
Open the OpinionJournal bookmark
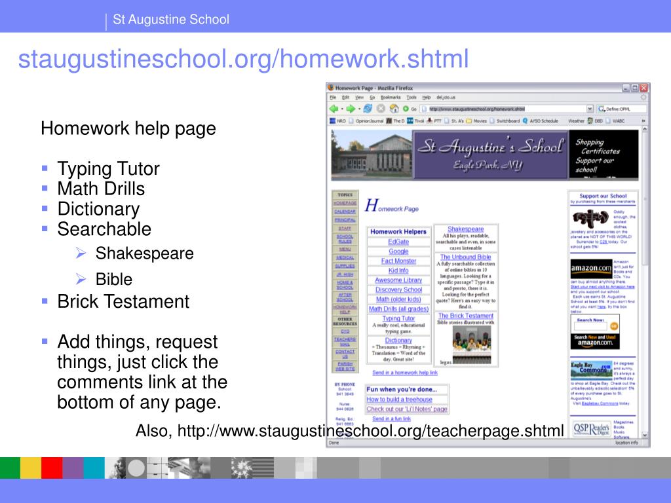[366, 121]
